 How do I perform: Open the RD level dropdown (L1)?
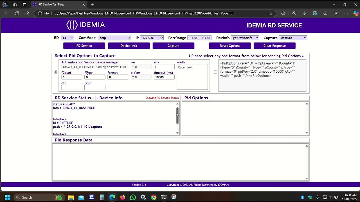[67, 38]
